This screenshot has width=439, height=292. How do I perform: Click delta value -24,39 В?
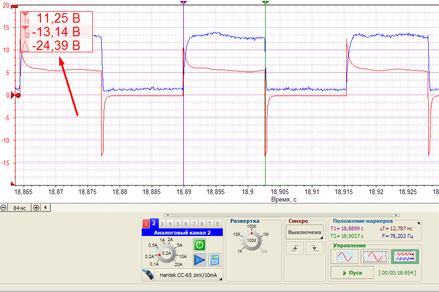56,45
